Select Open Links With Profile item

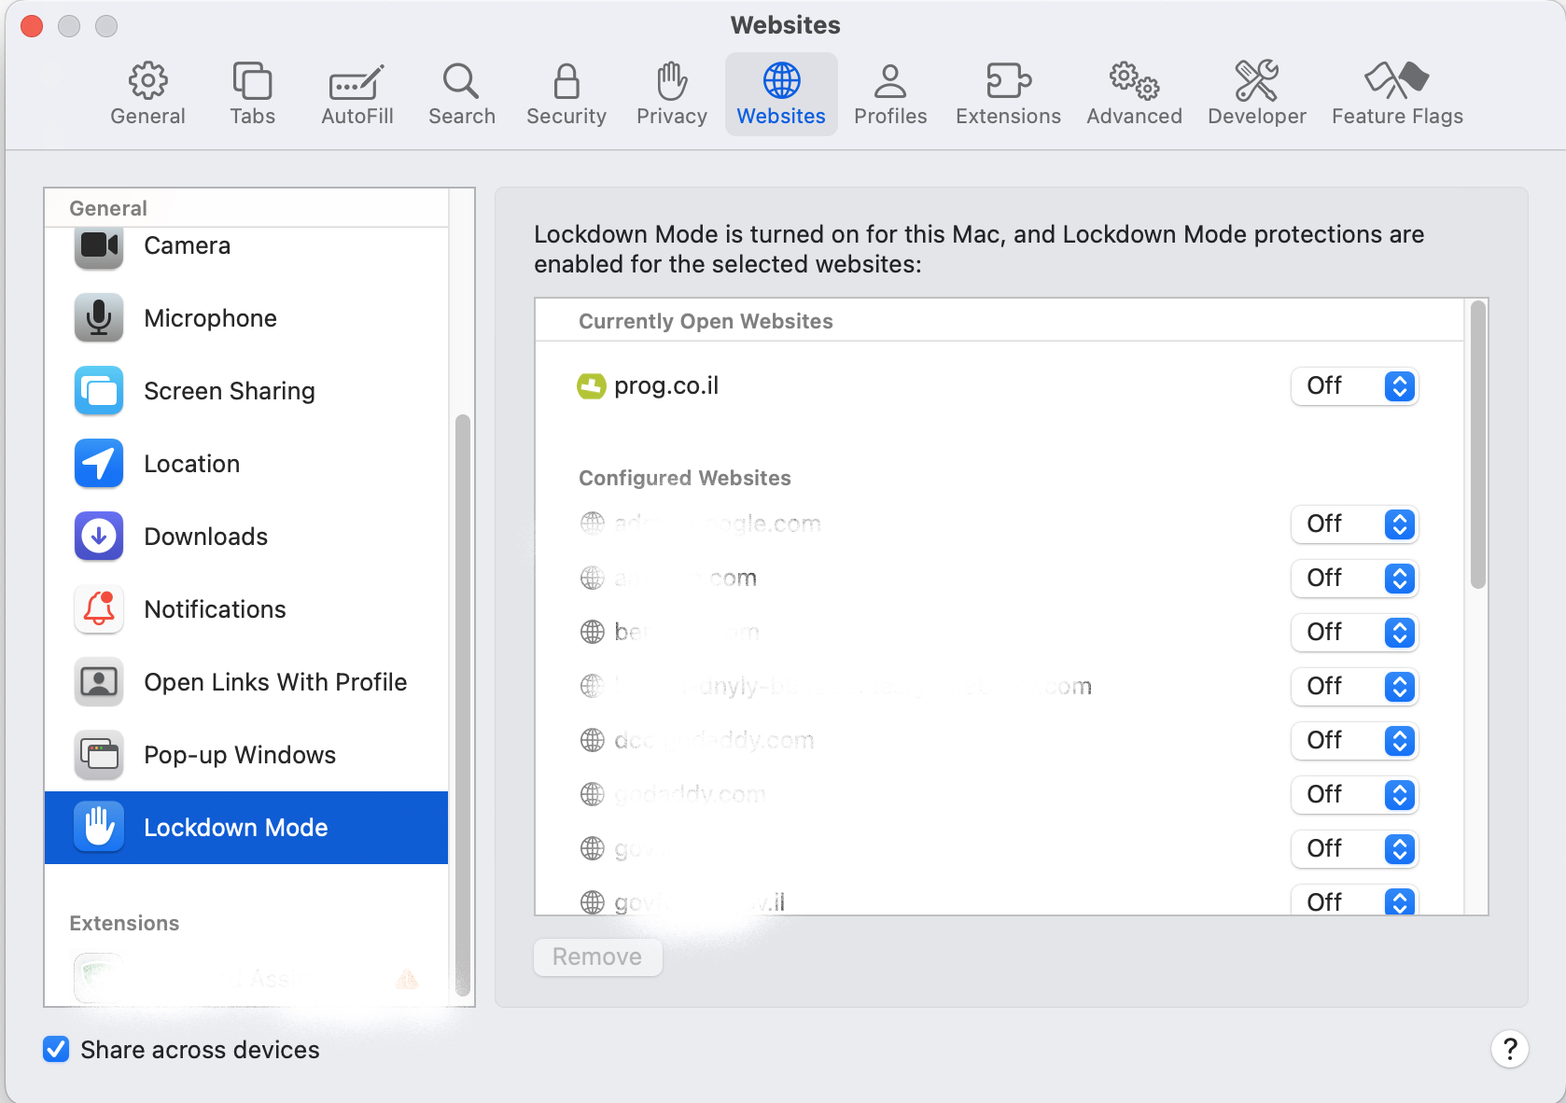click(x=274, y=682)
